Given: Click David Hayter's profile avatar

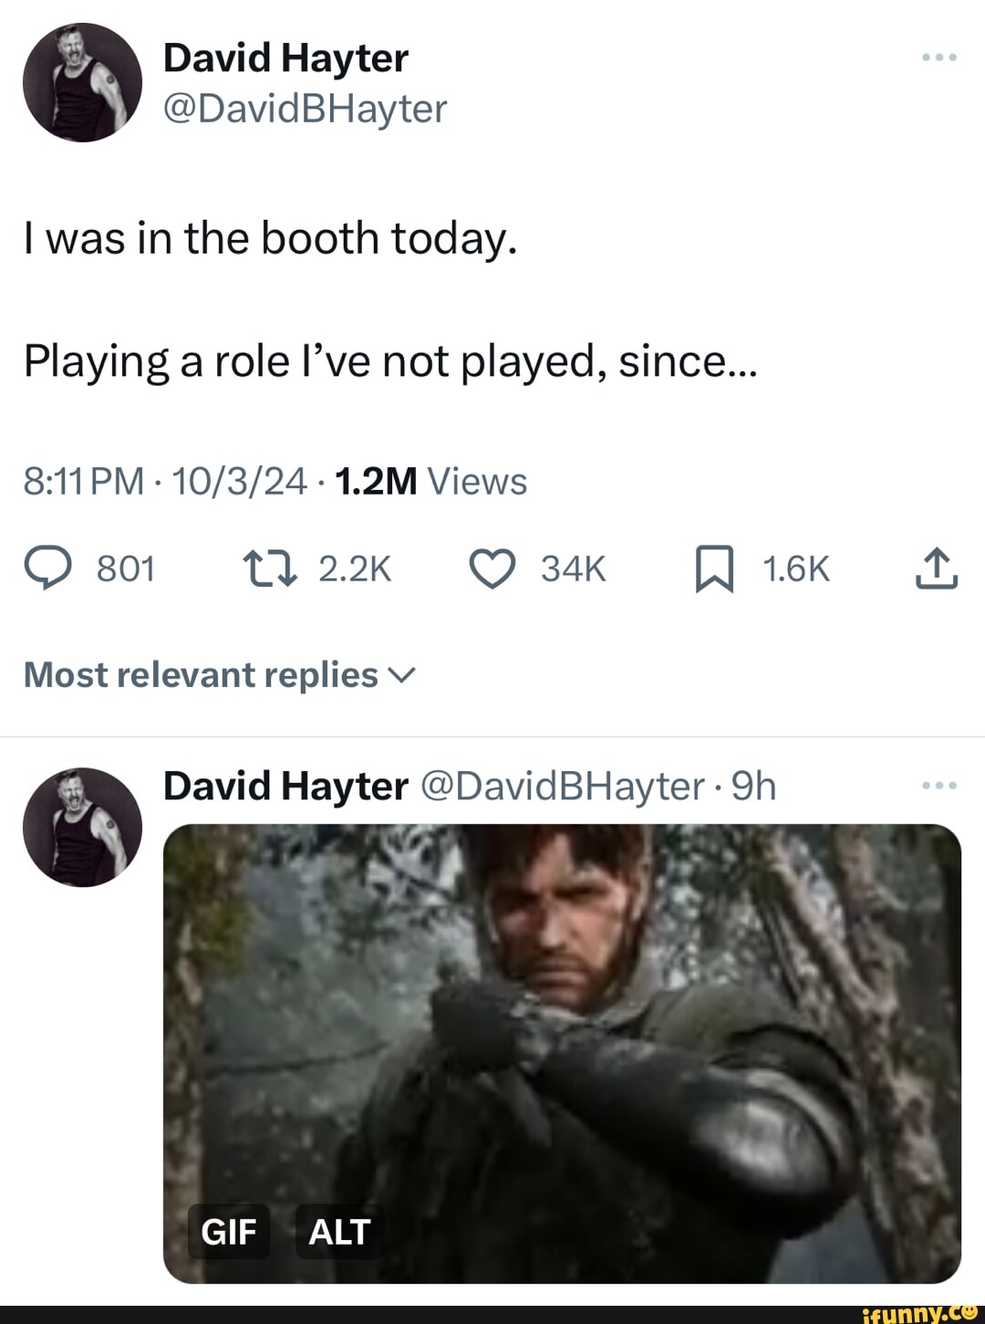Looking at the screenshot, I should 80,82.
